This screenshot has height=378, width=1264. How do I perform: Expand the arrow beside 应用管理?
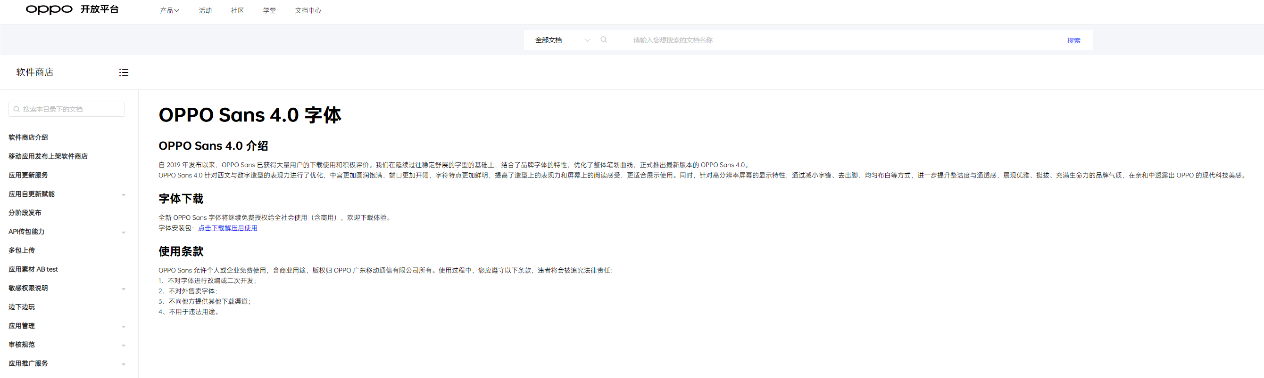pyautogui.click(x=124, y=327)
